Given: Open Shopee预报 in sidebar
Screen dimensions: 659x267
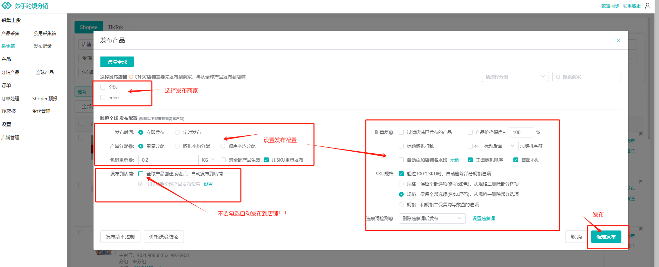Looking at the screenshot, I should click(x=45, y=99).
